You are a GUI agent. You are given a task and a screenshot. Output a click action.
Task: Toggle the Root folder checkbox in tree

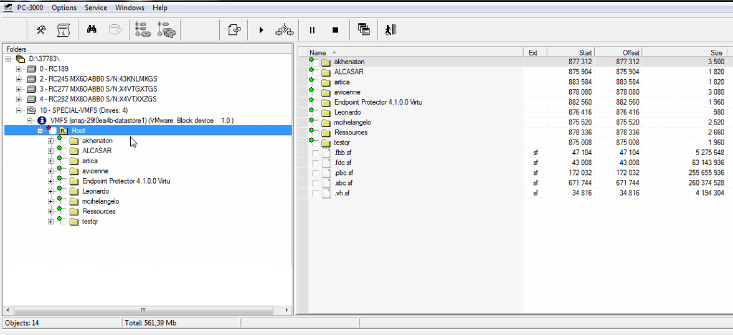(x=53, y=131)
